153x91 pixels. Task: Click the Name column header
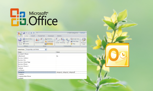[37, 52]
